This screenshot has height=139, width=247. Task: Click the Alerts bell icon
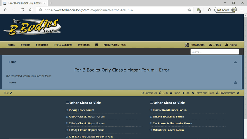227,45
